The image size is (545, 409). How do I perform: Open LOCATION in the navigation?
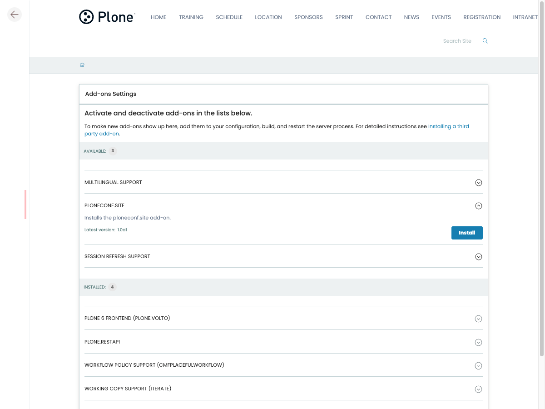point(268,17)
